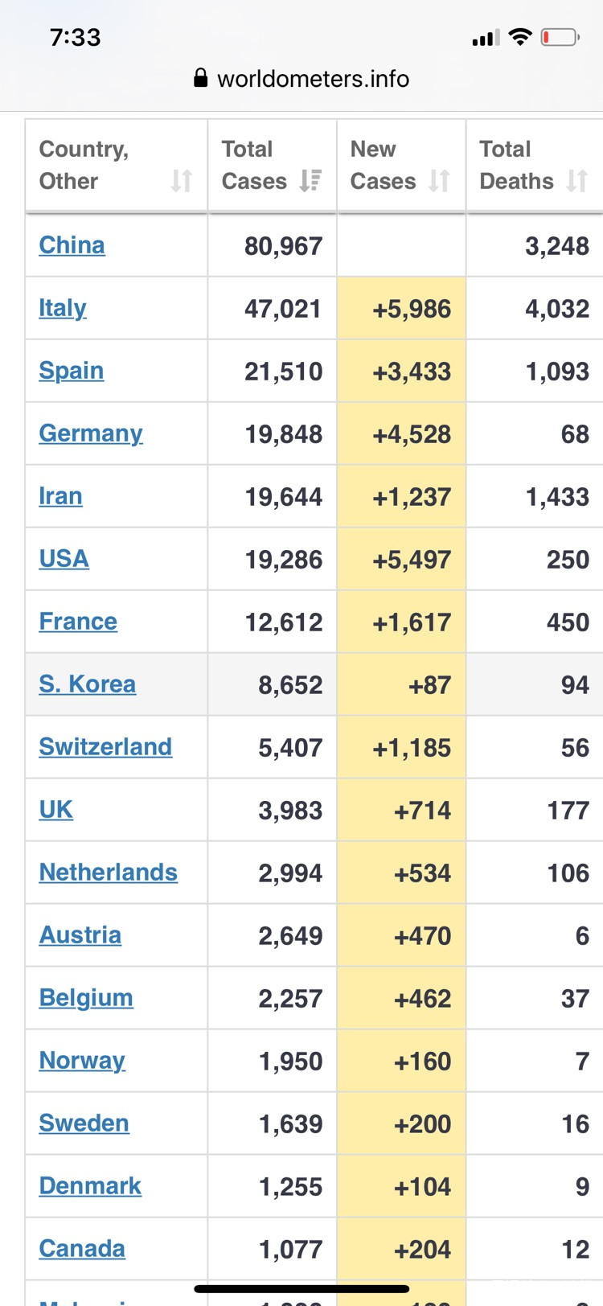
Task: Tap the Wi-Fi status icon
Action: coord(521,37)
